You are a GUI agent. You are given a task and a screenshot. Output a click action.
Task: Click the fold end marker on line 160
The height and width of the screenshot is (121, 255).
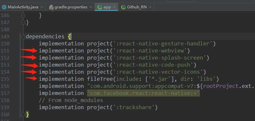[24, 115]
